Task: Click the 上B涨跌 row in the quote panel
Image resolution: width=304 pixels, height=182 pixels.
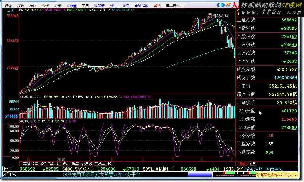Action: click(267, 61)
